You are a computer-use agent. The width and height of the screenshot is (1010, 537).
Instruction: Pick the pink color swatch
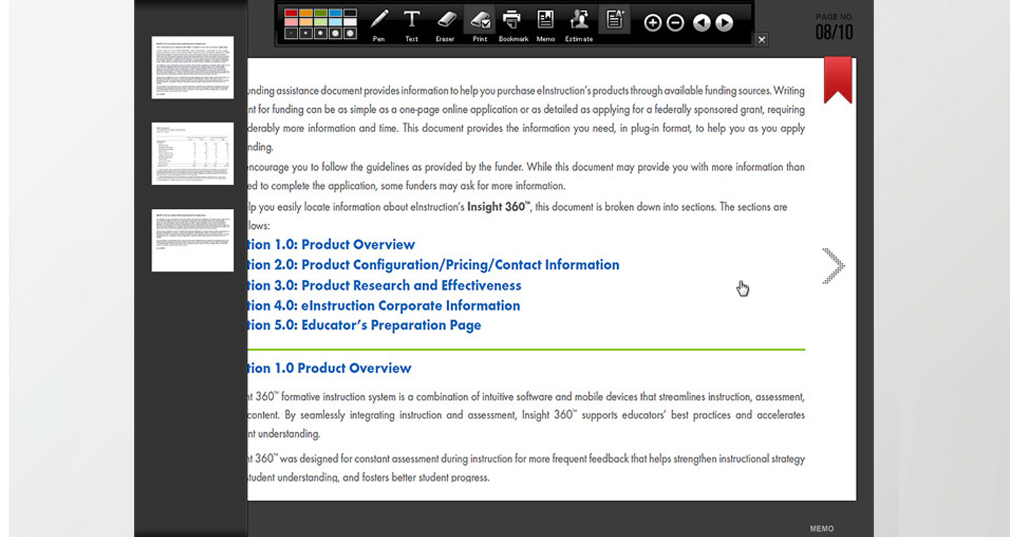pos(291,22)
